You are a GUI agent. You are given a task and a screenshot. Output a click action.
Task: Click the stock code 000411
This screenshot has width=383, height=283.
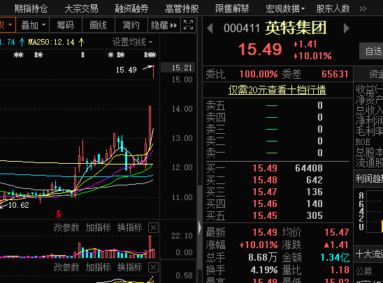(x=242, y=29)
